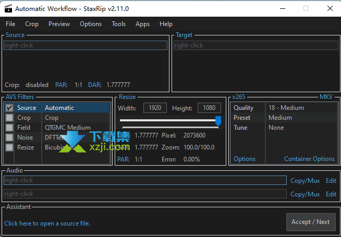This screenshot has width=341, height=237.
Task: Click the x265 encoder header link
Action: tap(239, 97)
